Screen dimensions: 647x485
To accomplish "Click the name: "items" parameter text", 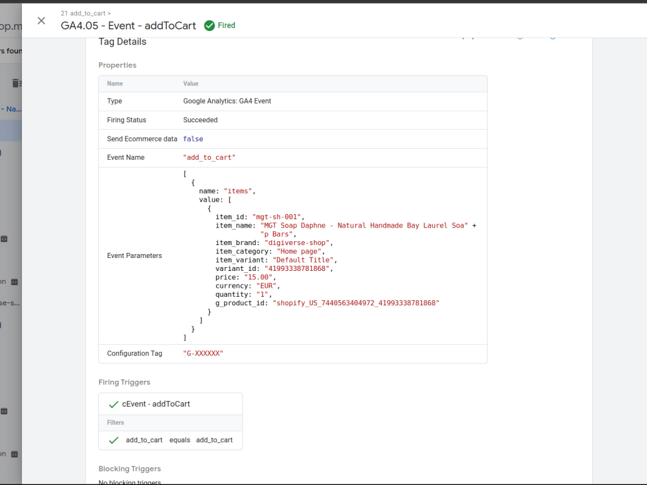I will tap(226, 191).
